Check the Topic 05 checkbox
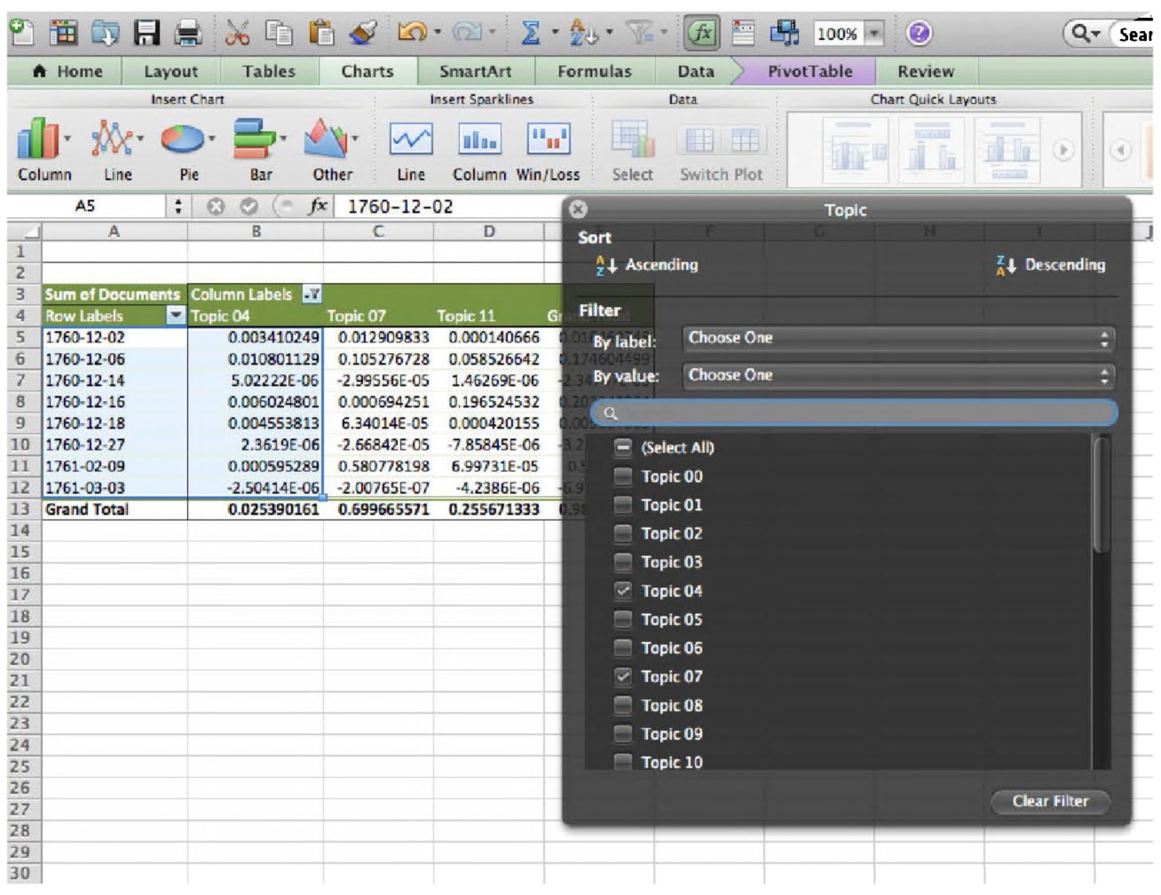 tap(623, 619)
